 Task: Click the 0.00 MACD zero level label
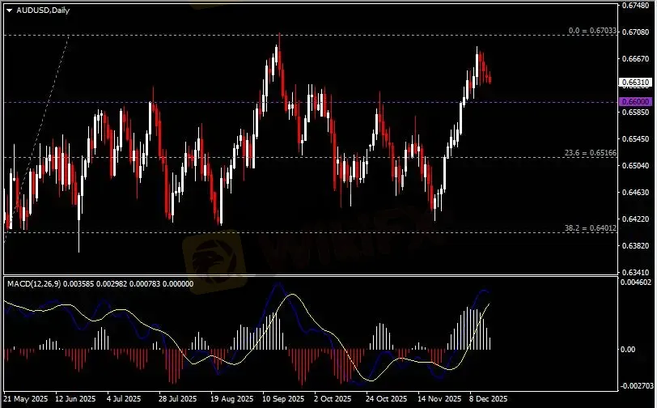coord(628,350)
